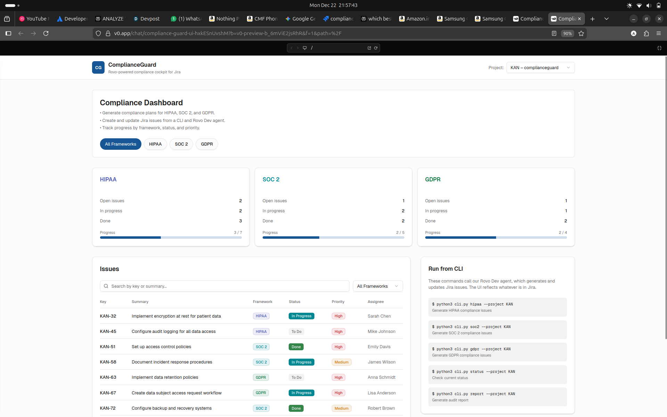Click the HIPAA progress bar
Image resolution: width=667 pixels, height=417 pixels.
(x=171, y=238)
